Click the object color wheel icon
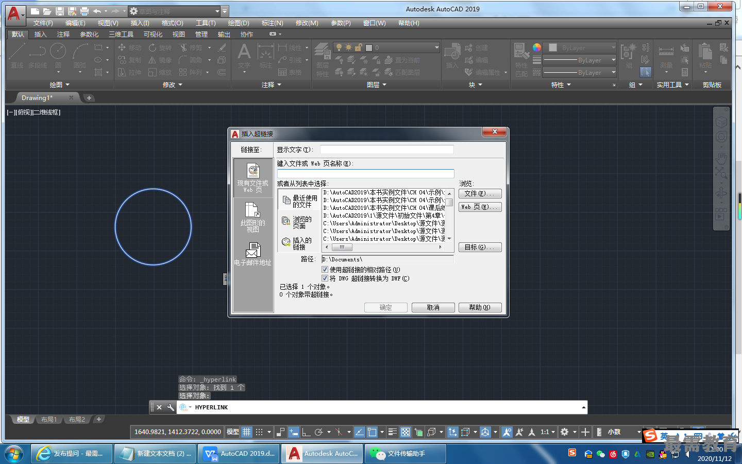 (x=537, y=47)
